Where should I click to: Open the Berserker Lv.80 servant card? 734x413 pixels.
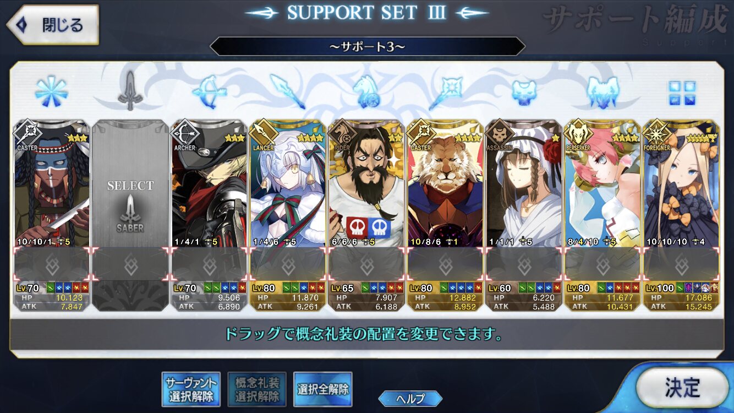(x=602, y=215)
